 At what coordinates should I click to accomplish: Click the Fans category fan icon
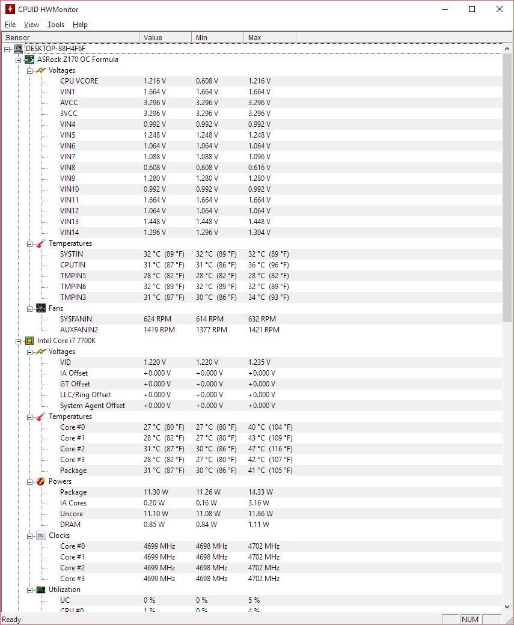41,308
